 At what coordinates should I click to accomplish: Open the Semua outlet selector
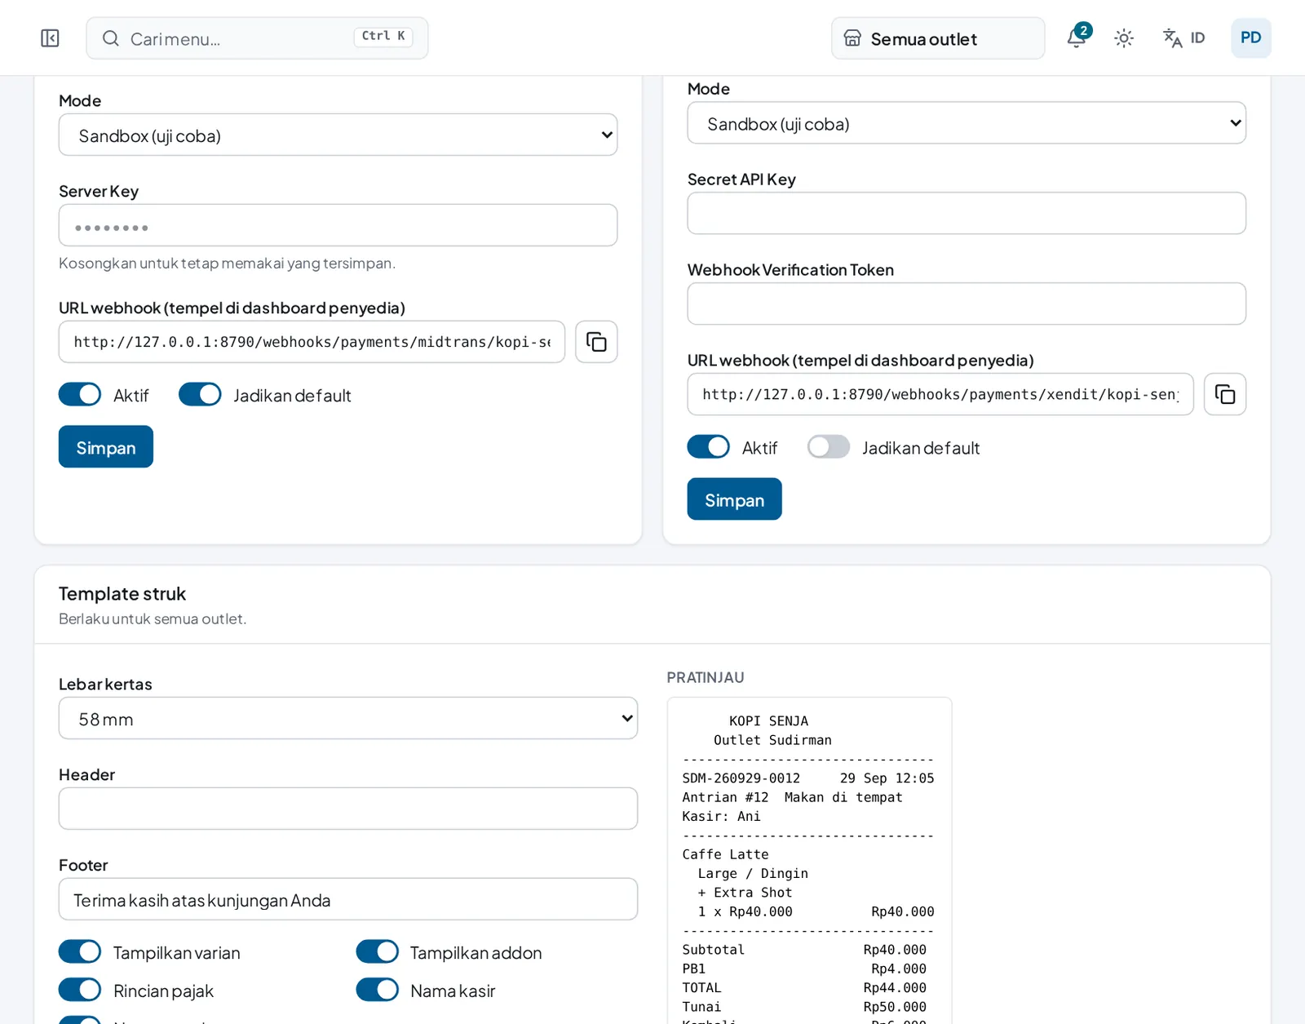(938, 38)
